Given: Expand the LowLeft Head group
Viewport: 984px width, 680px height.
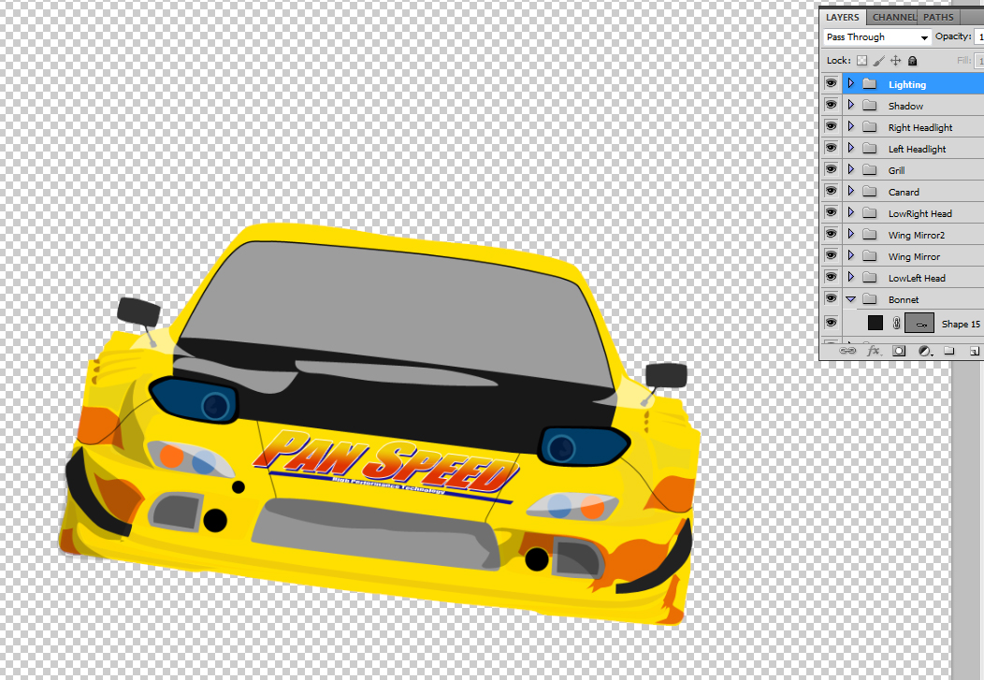Looking at the screenshot, I should [851, 277].
